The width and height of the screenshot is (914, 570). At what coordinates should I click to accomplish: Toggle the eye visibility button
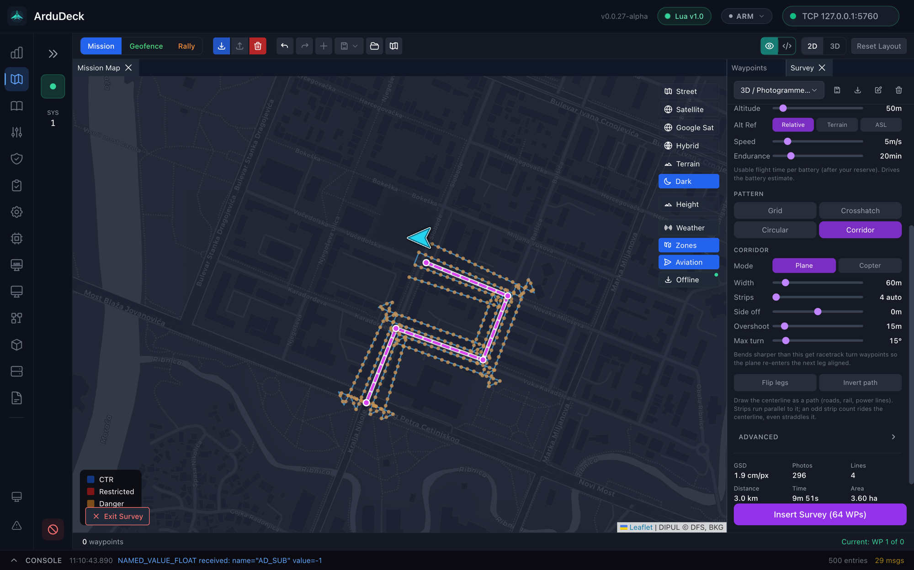pos(769,46)
